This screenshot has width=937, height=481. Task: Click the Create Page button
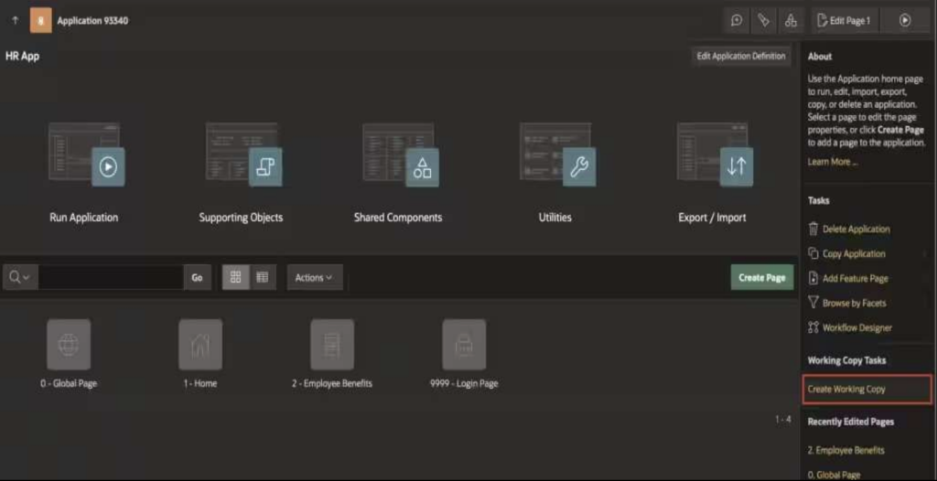tap(761, 277)
